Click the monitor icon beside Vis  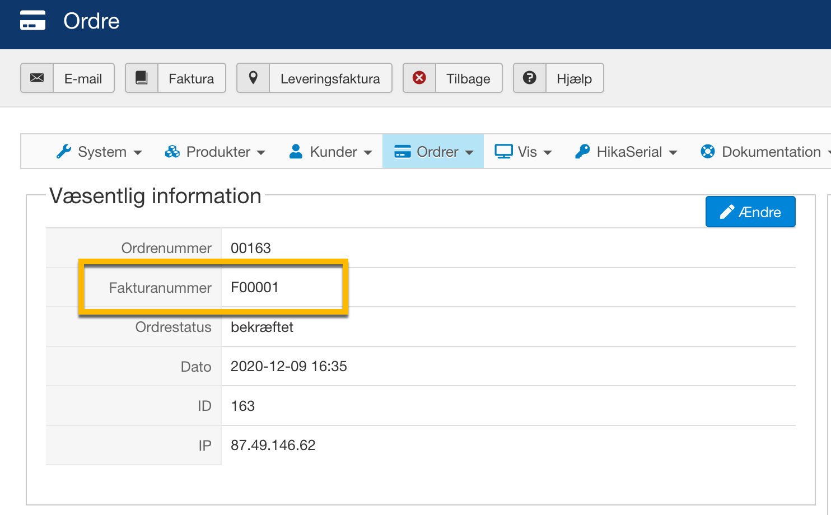pyautogui.click(x=503, y=152)
